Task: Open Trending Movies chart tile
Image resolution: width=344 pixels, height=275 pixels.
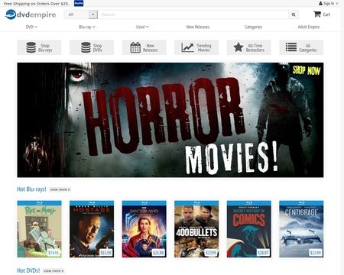Action: pos(196,47)
